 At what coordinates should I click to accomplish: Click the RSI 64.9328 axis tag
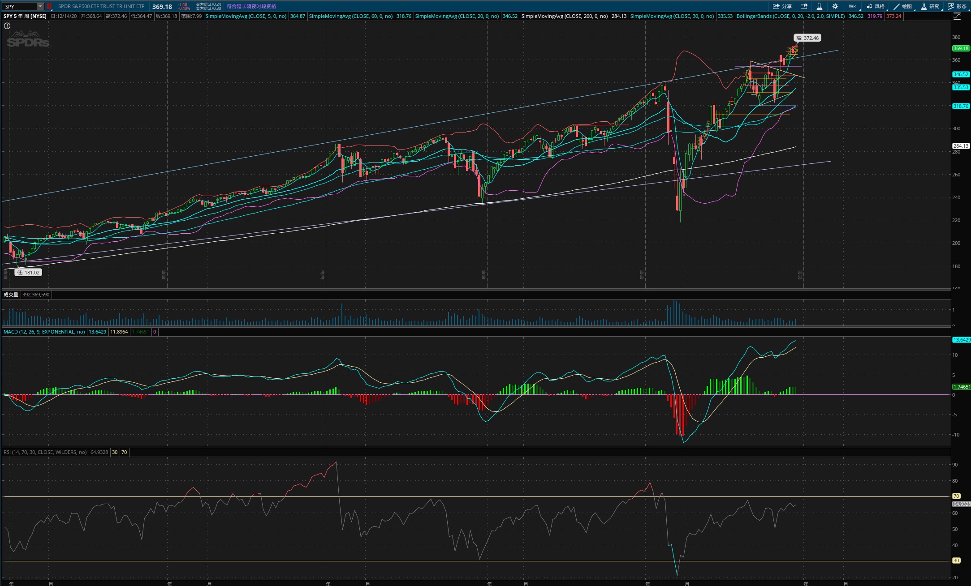click(961, 504)
